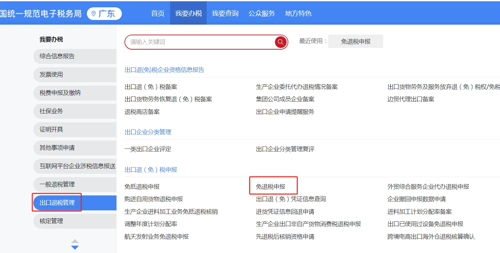Open the 发票使用 sidebar section
This screenshot has width=500, height=253.
pos(48,75)
